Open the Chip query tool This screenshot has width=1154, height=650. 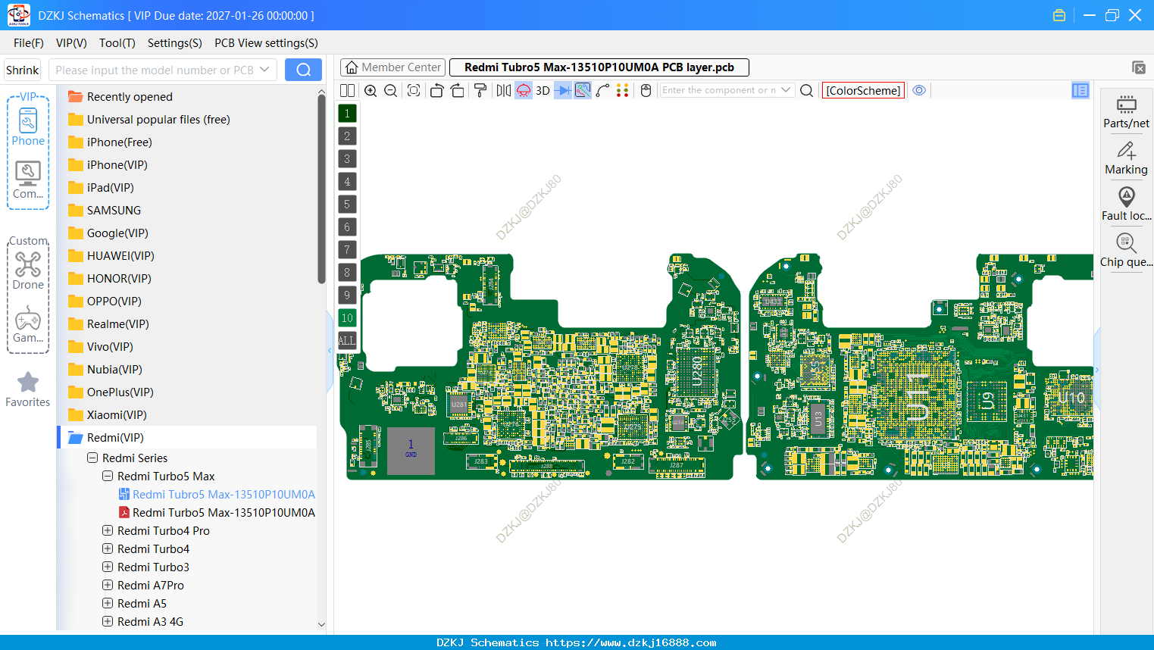[1126, 251]
